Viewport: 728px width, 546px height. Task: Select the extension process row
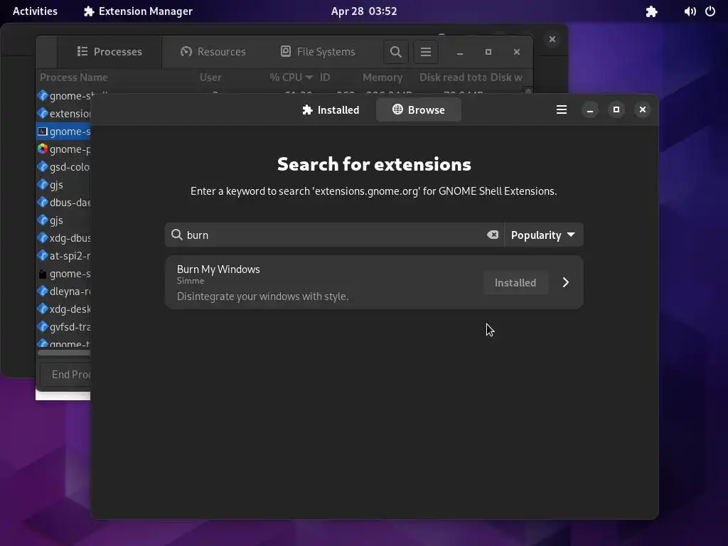(63, 114)
